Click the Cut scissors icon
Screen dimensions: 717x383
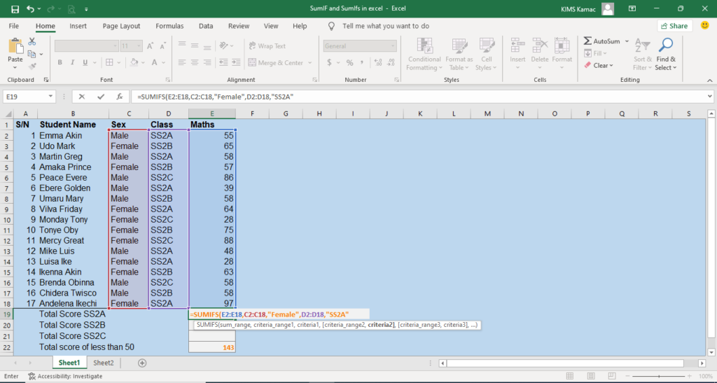point(32,41)
